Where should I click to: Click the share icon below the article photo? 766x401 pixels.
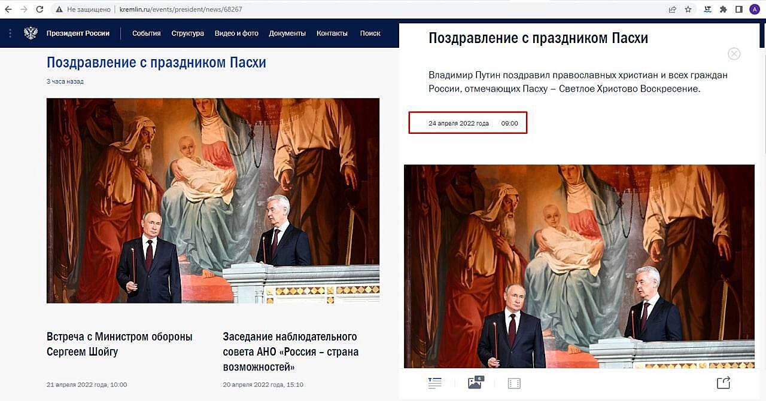(x=723, y=382)
